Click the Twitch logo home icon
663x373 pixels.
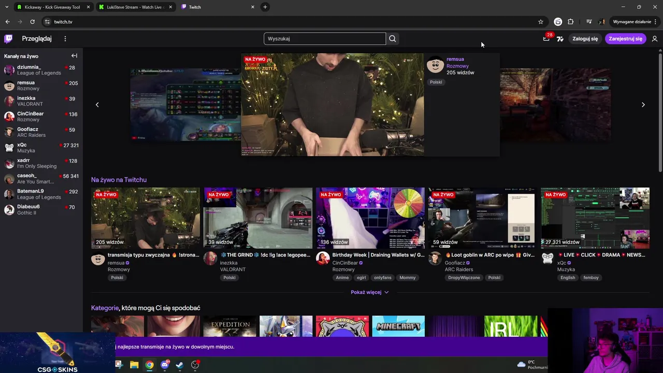(8, 38)
